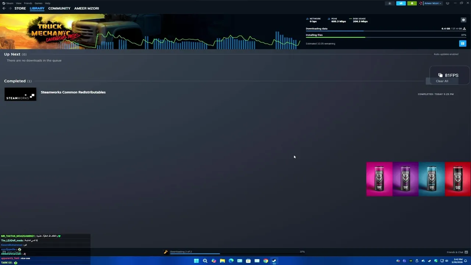
Task: Open Google Chrome from taskbar
Action: click(x=266, y=261)
